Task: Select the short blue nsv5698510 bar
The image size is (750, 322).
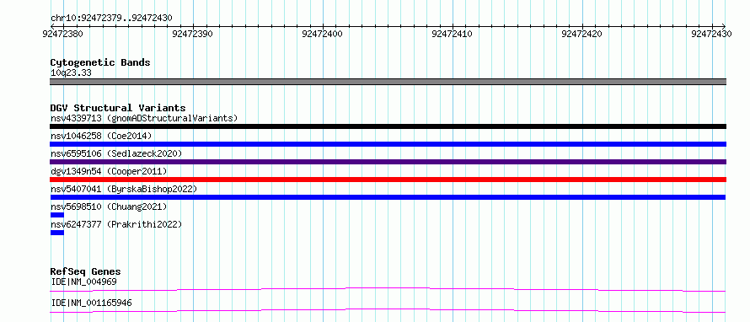Action: click(x=57, y=215)
